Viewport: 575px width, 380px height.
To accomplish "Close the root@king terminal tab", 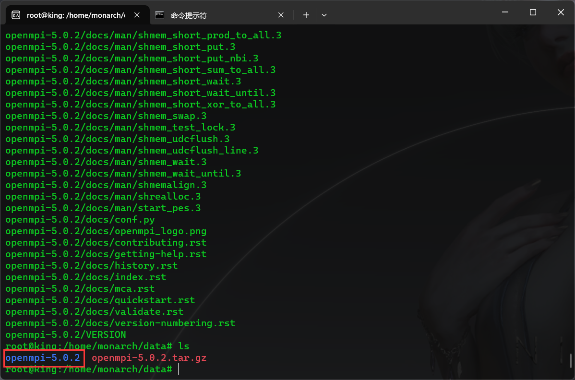I will (137, 15).
